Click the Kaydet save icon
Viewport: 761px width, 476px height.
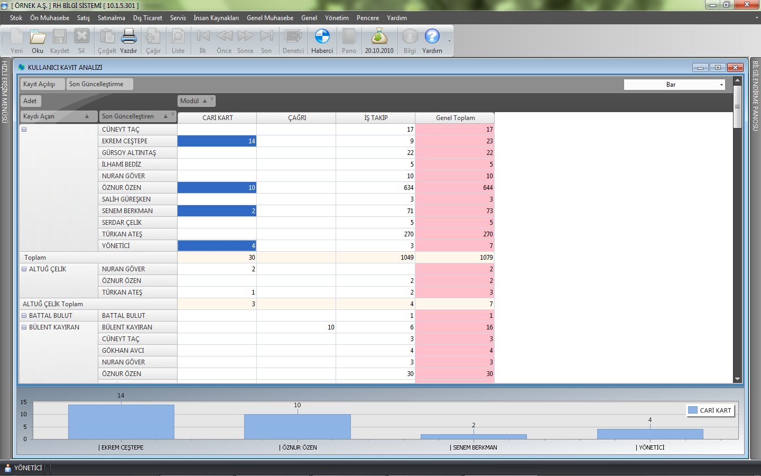click(59, 37)
